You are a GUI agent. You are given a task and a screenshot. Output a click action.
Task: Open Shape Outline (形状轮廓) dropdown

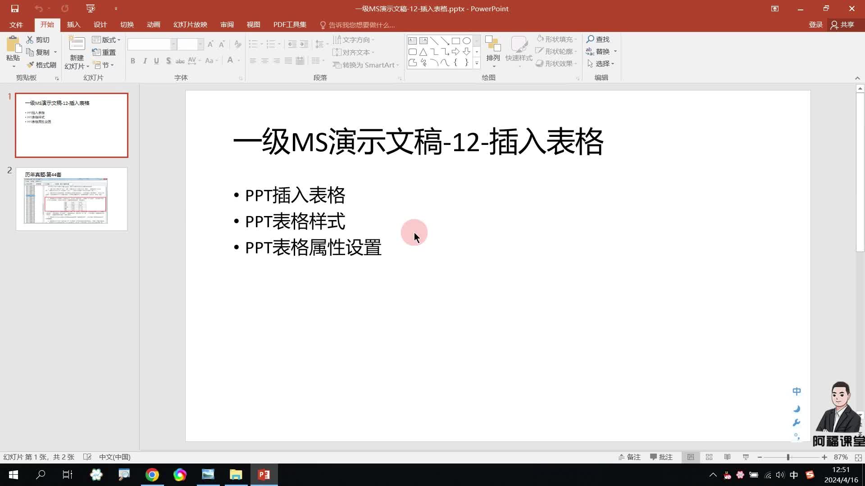(x=556, y=51)
